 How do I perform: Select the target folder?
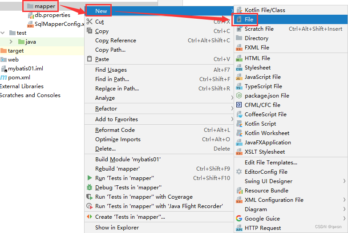[12, 51]
